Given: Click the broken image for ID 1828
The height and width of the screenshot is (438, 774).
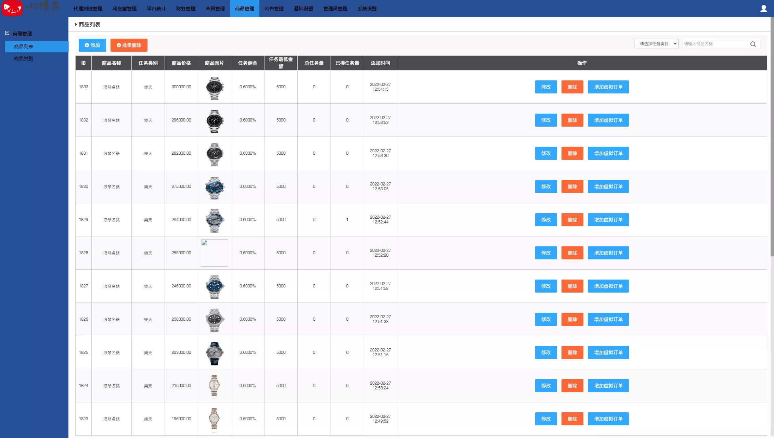Looking at the screenshot, I should coord(215,253).
